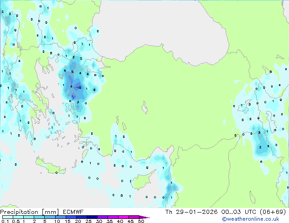The height and width of the screenshot is (223, 289).
Task: Click the 'Precipitation' title text
Action: tap(19, 212)
